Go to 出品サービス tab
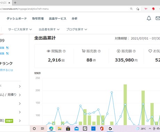This screenshot has width=160, height=132. [x=58, y=18]
